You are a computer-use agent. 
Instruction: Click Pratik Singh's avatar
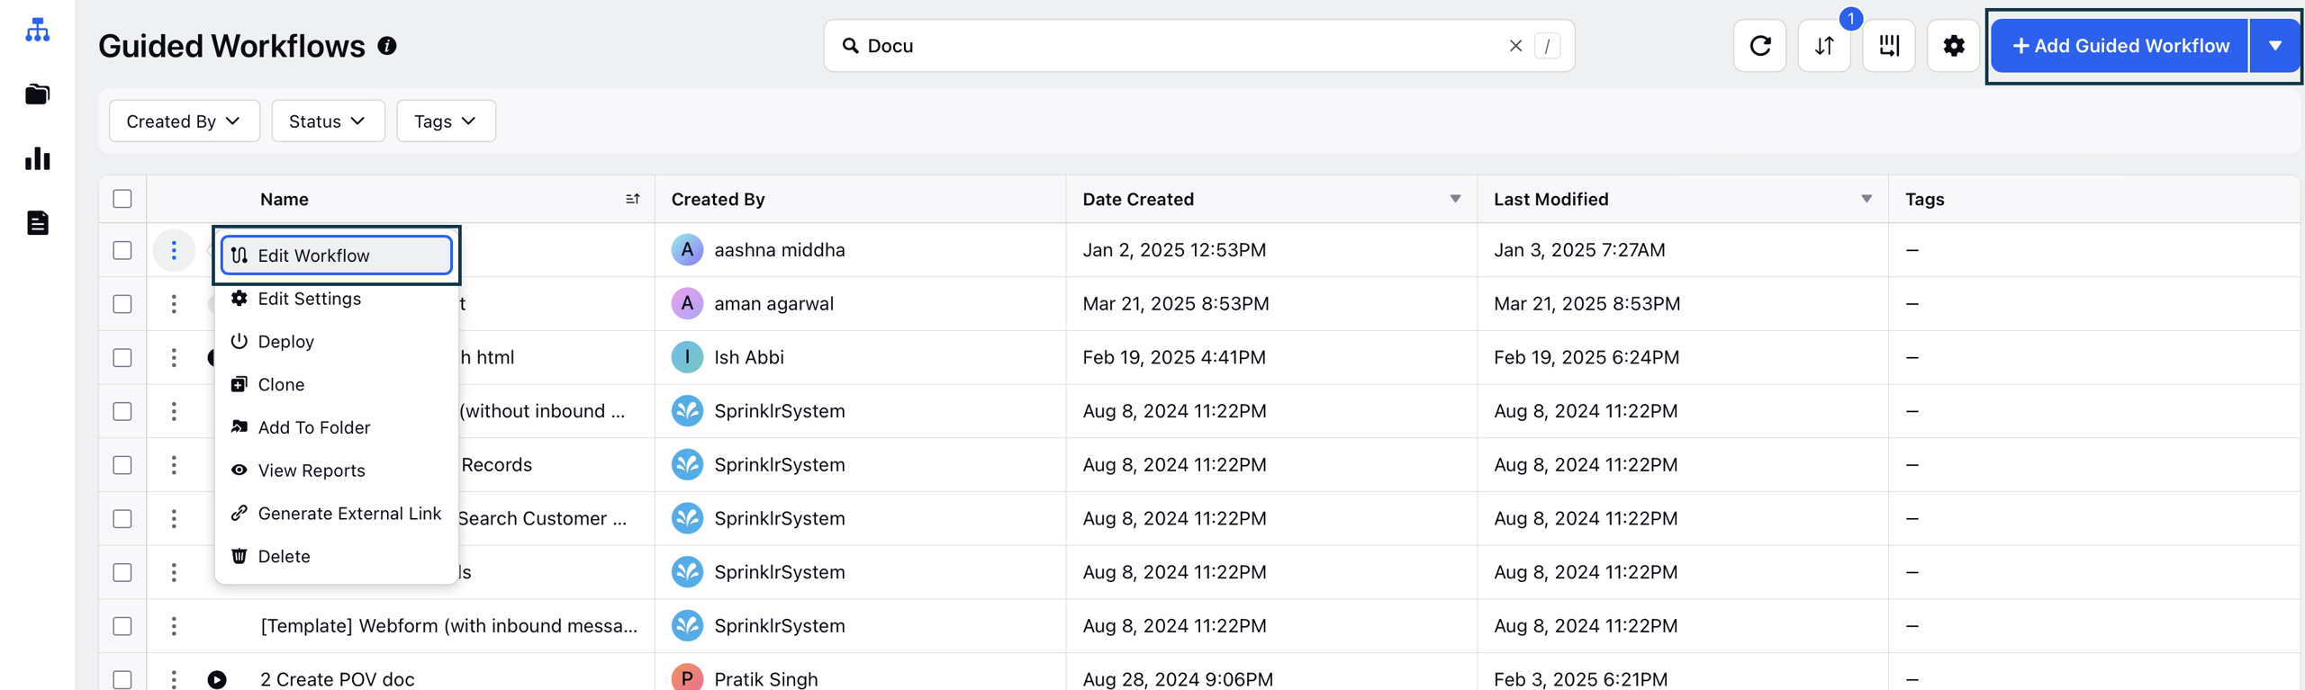point(687,677)
